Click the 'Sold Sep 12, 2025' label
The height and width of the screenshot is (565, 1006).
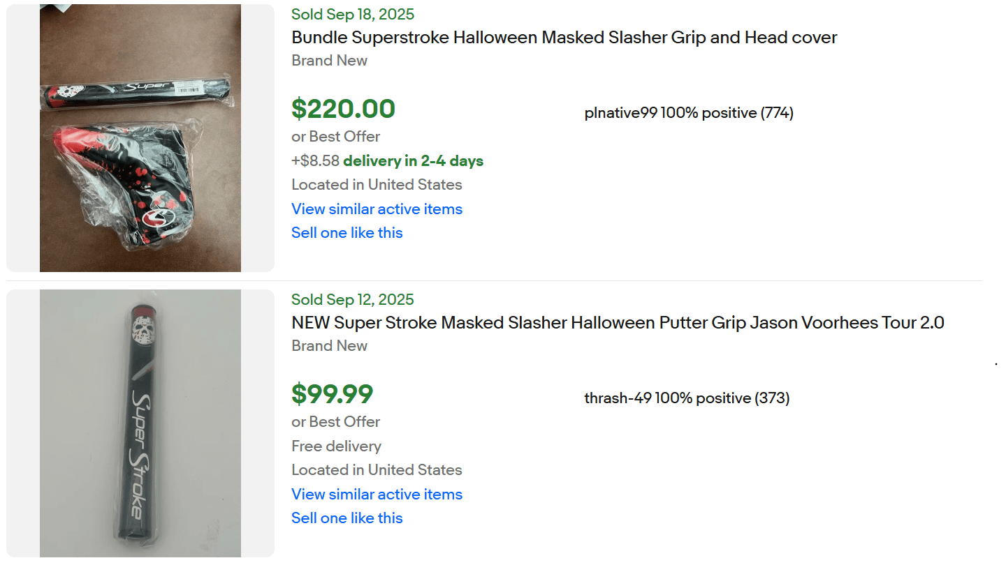point(352,300)
